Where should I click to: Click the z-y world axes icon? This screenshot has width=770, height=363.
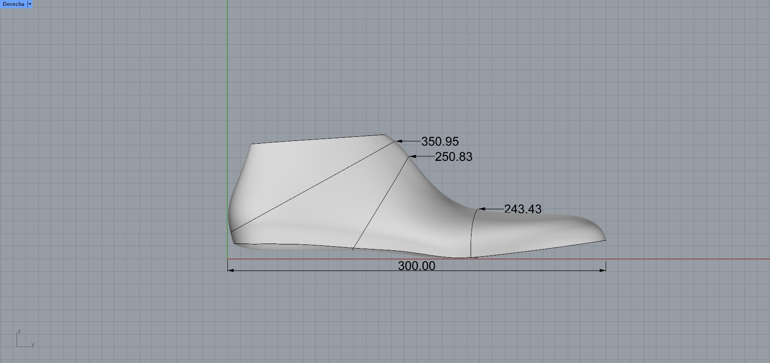[26, 339]
